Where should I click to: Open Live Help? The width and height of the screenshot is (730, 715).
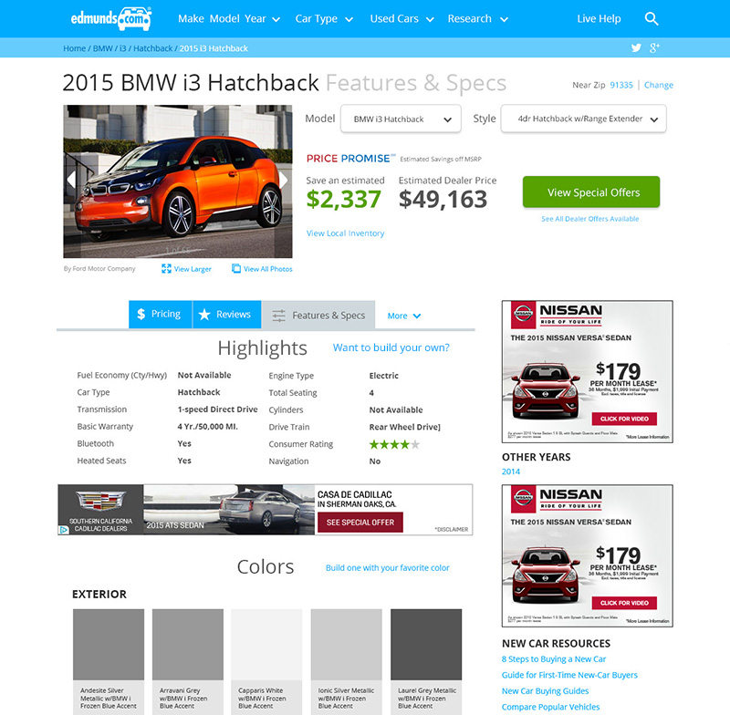coord(599,18)
